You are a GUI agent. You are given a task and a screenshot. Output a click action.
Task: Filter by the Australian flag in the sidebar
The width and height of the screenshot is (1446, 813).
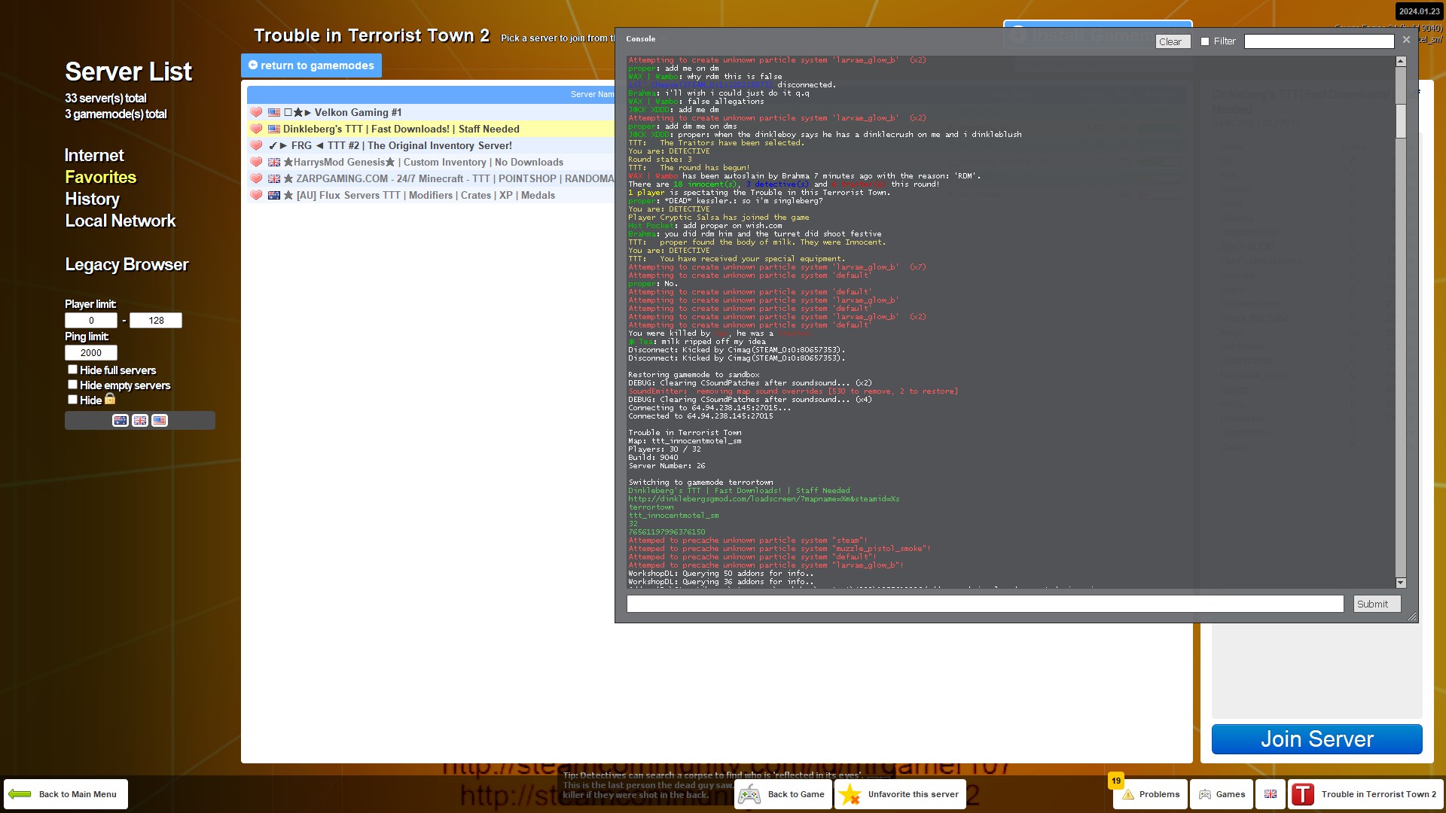(x=120, y=421)
